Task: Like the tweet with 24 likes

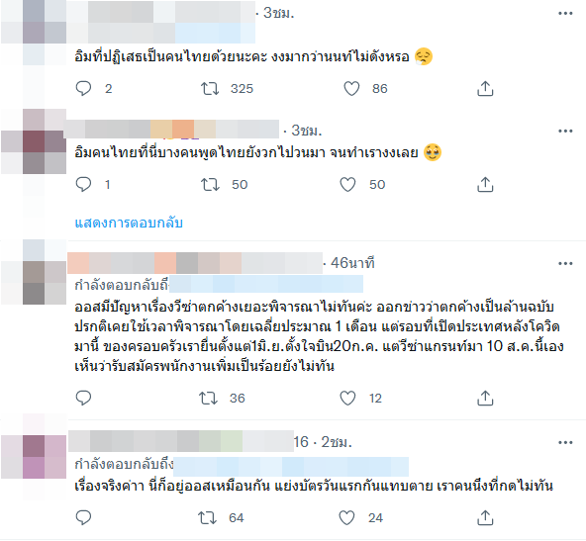Action: click(x=346, y=518)
